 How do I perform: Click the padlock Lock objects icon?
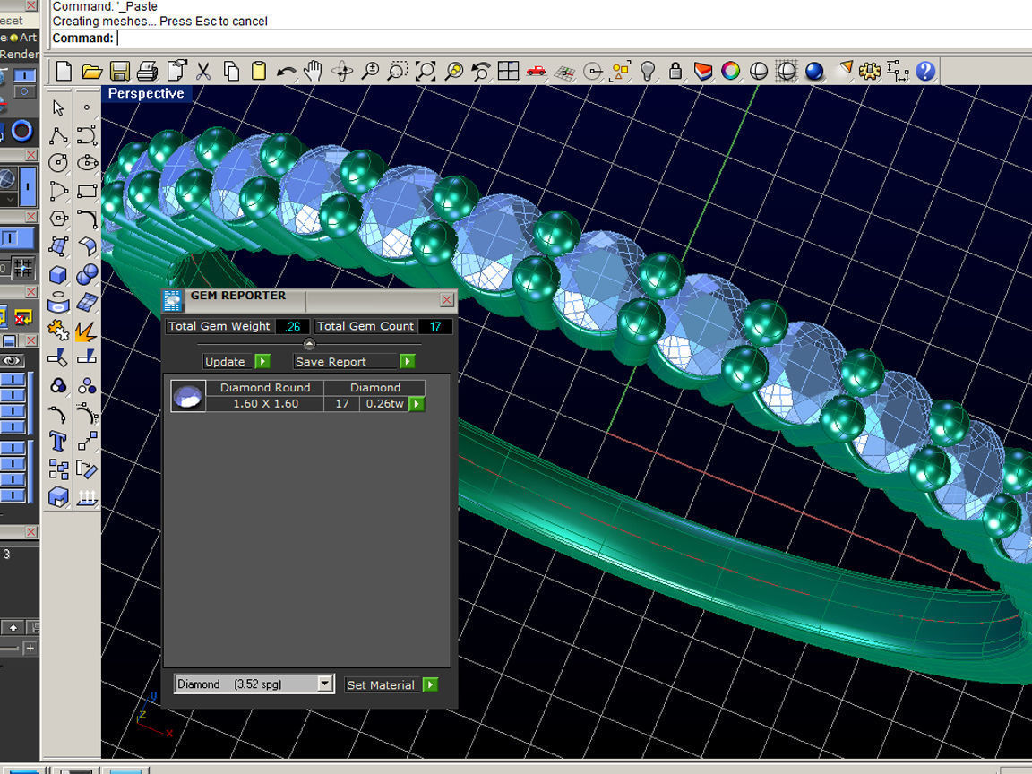click(x=675, y=71)
